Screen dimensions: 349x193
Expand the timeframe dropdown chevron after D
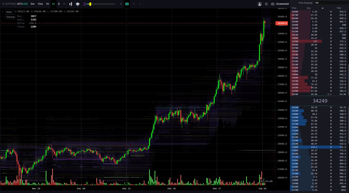[64, 4]
